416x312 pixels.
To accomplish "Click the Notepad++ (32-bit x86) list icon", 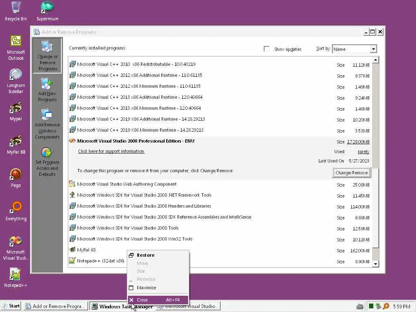I will point(72,260).
